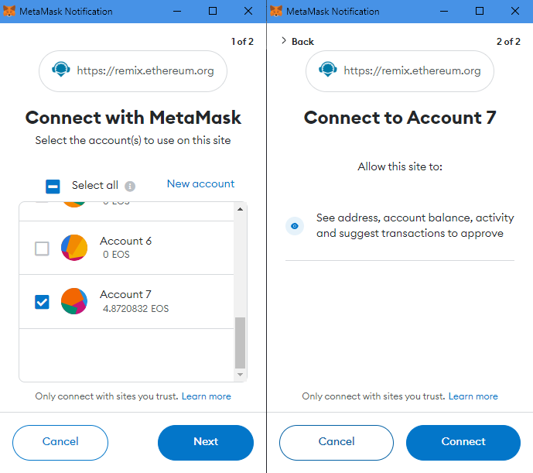Click Next to continue
The image size is (533, 473).
pos(206,442)
